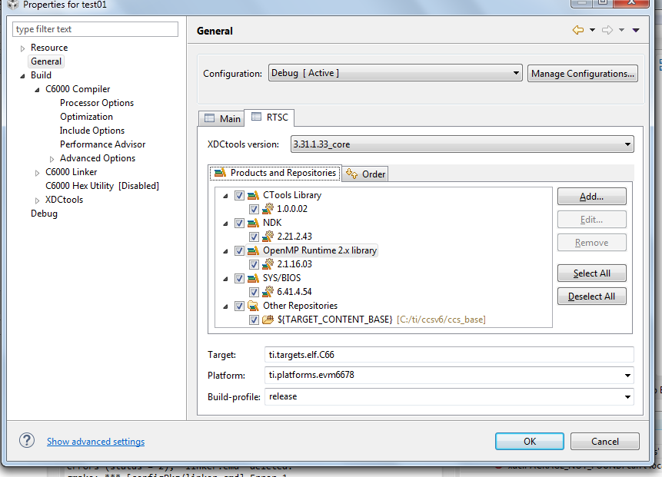Select Include Options in the tree
The height and width of the screenshot is (477, 662).
click(x=92, y=131)
